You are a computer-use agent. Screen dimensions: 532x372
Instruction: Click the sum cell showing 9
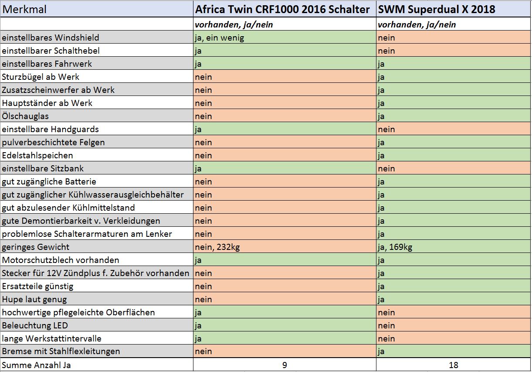pyautogui.click(x=285, y=365)
